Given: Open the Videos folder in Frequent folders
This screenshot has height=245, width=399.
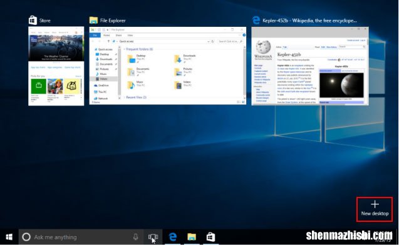Looking at the screenshot, I should point(182,85).
